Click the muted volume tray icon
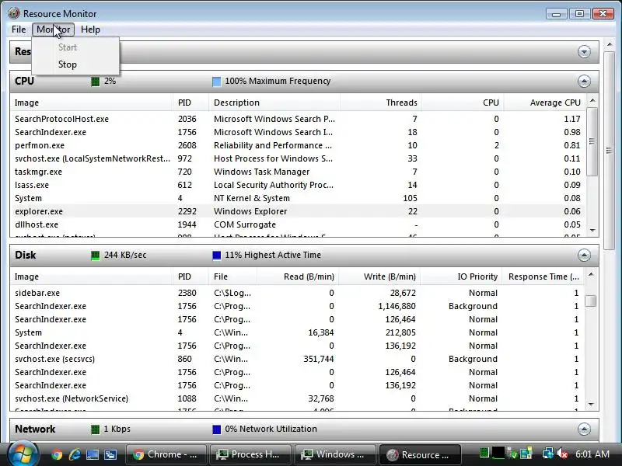Viewport: 622px width, 466px height. (561, 453)
